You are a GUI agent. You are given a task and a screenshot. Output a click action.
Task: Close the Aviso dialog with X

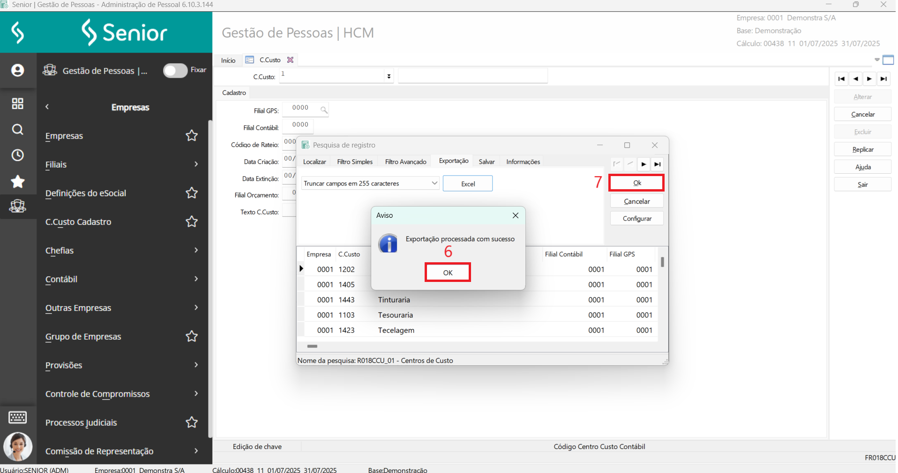pos(516,215)
